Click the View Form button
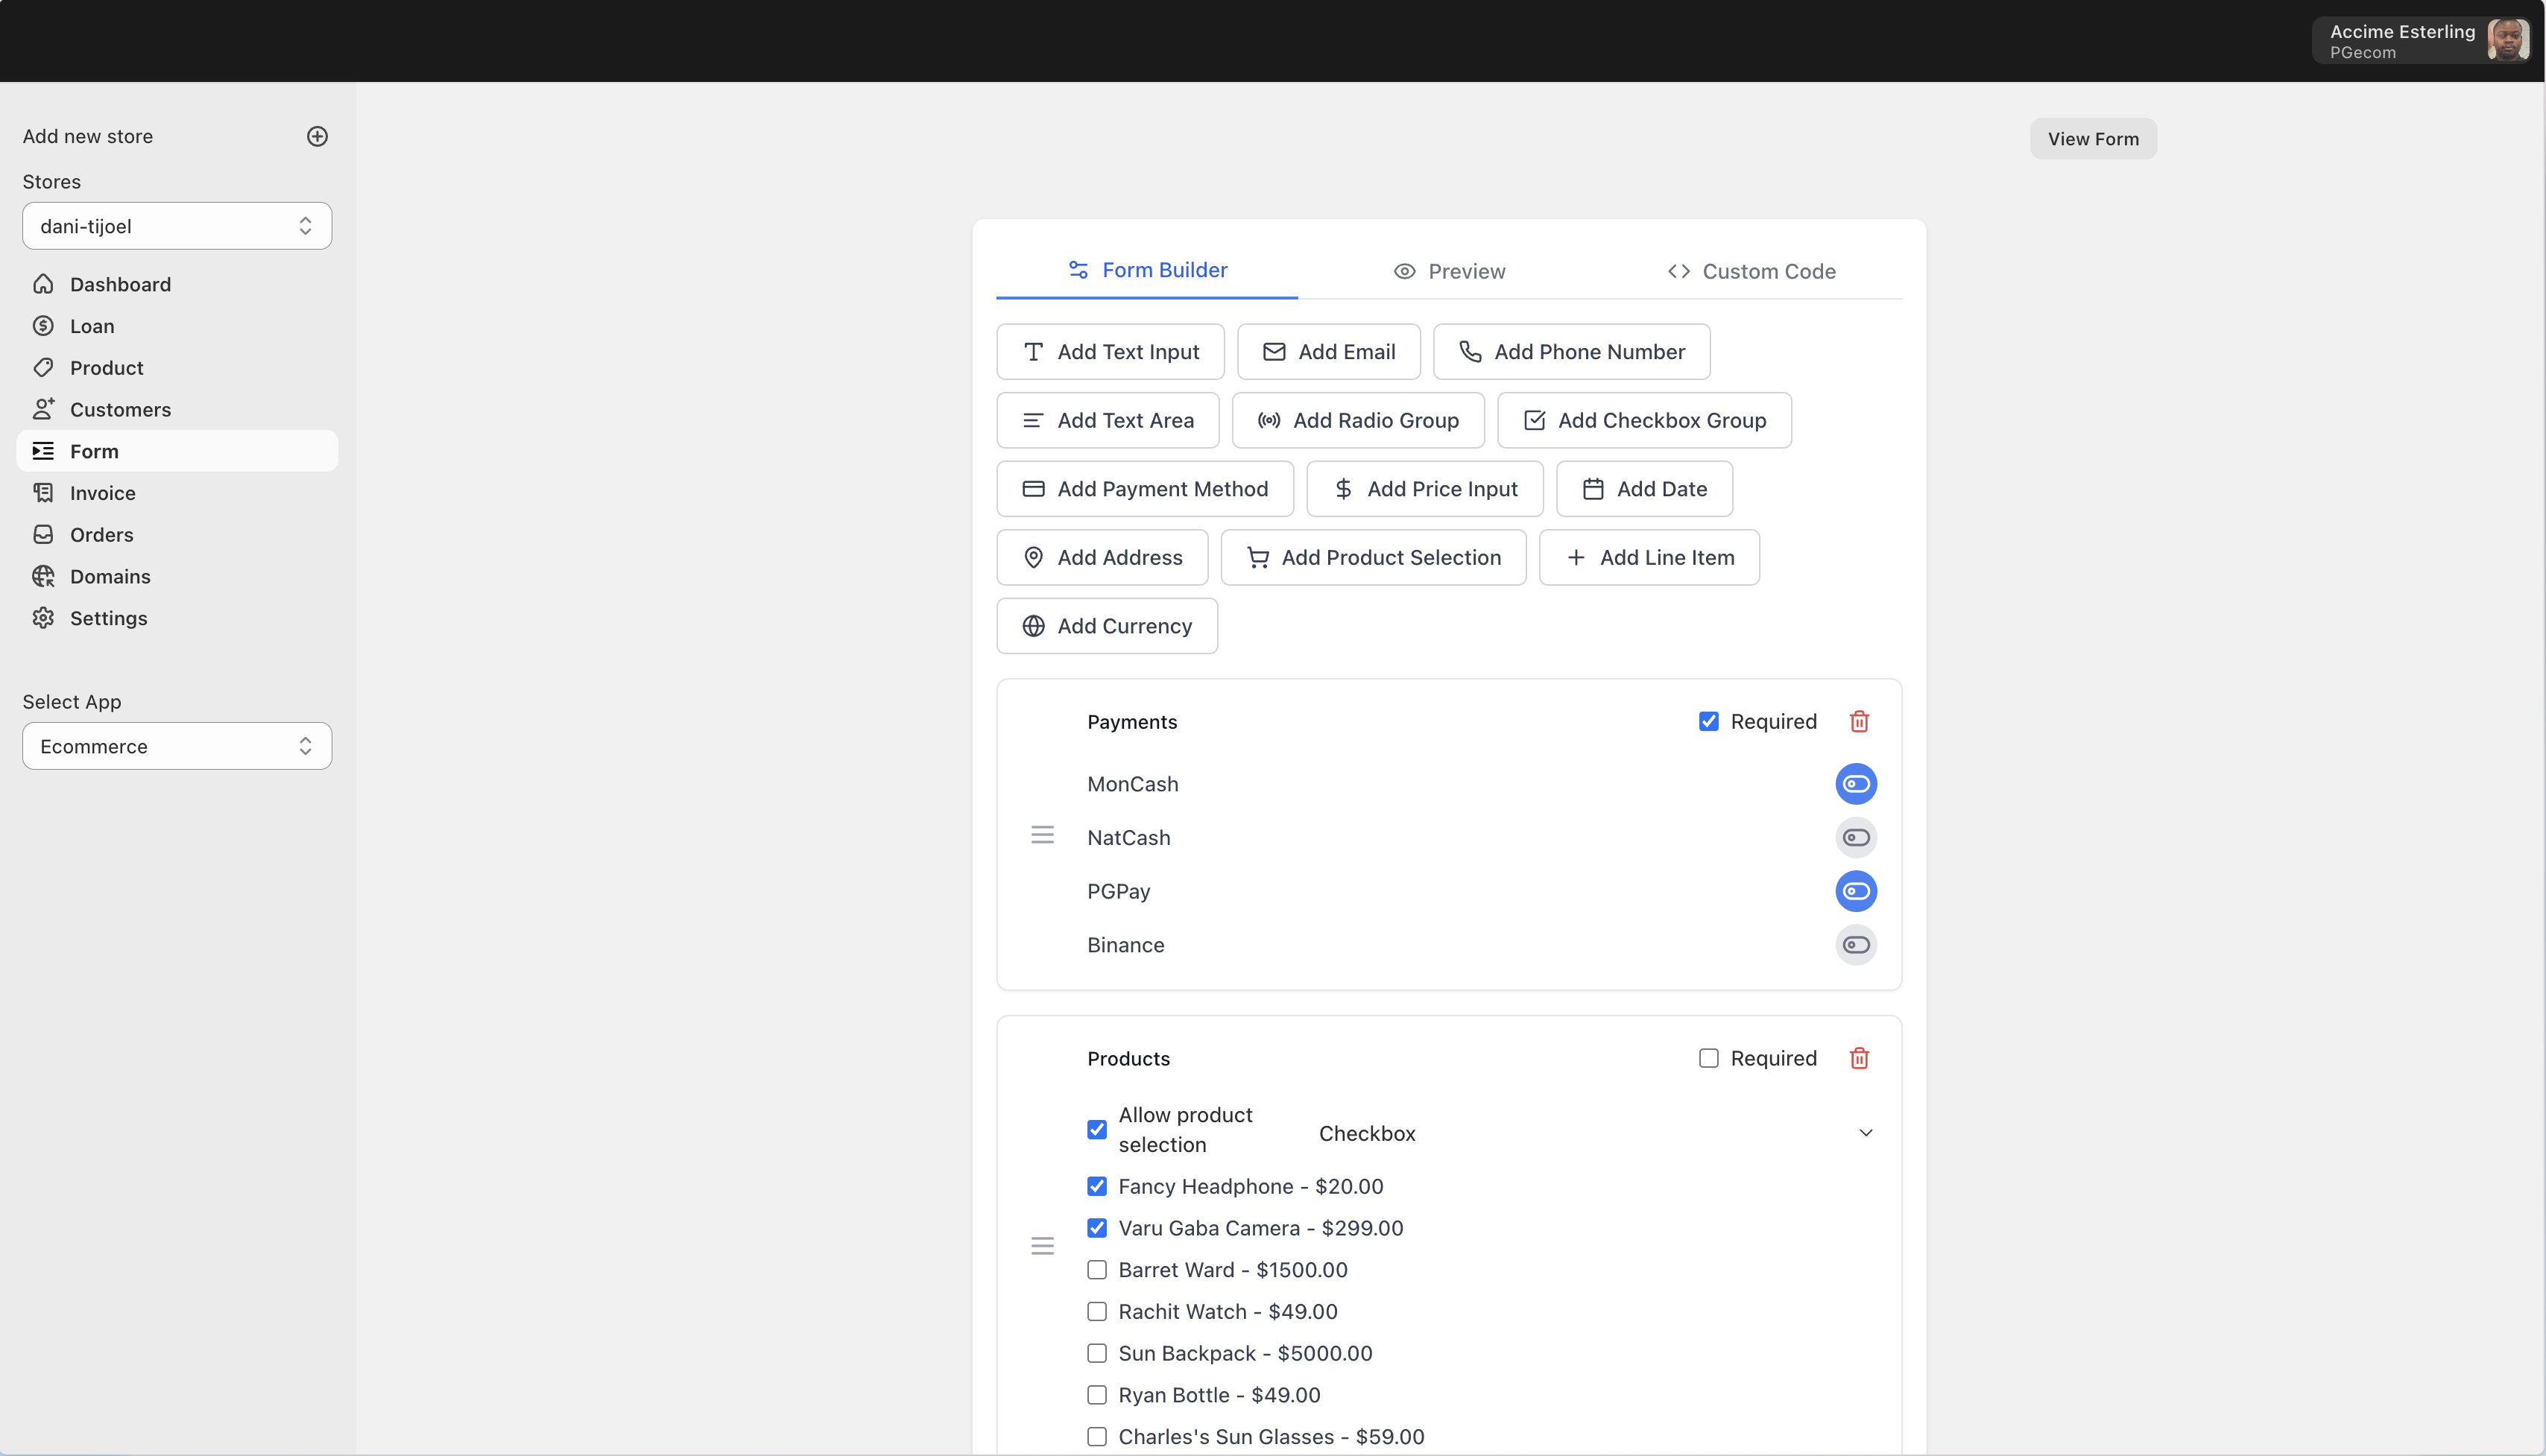Viewport: 2546px width, 1456px height. pyautogui.click(x=2093, y=139)
